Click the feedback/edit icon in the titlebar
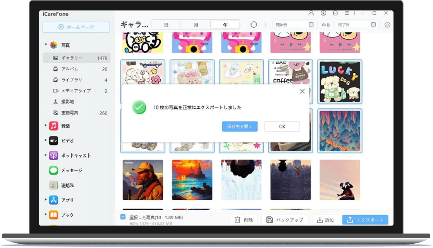Image resolution: width=433 pixels, height=248 pixels. (335, 13)
